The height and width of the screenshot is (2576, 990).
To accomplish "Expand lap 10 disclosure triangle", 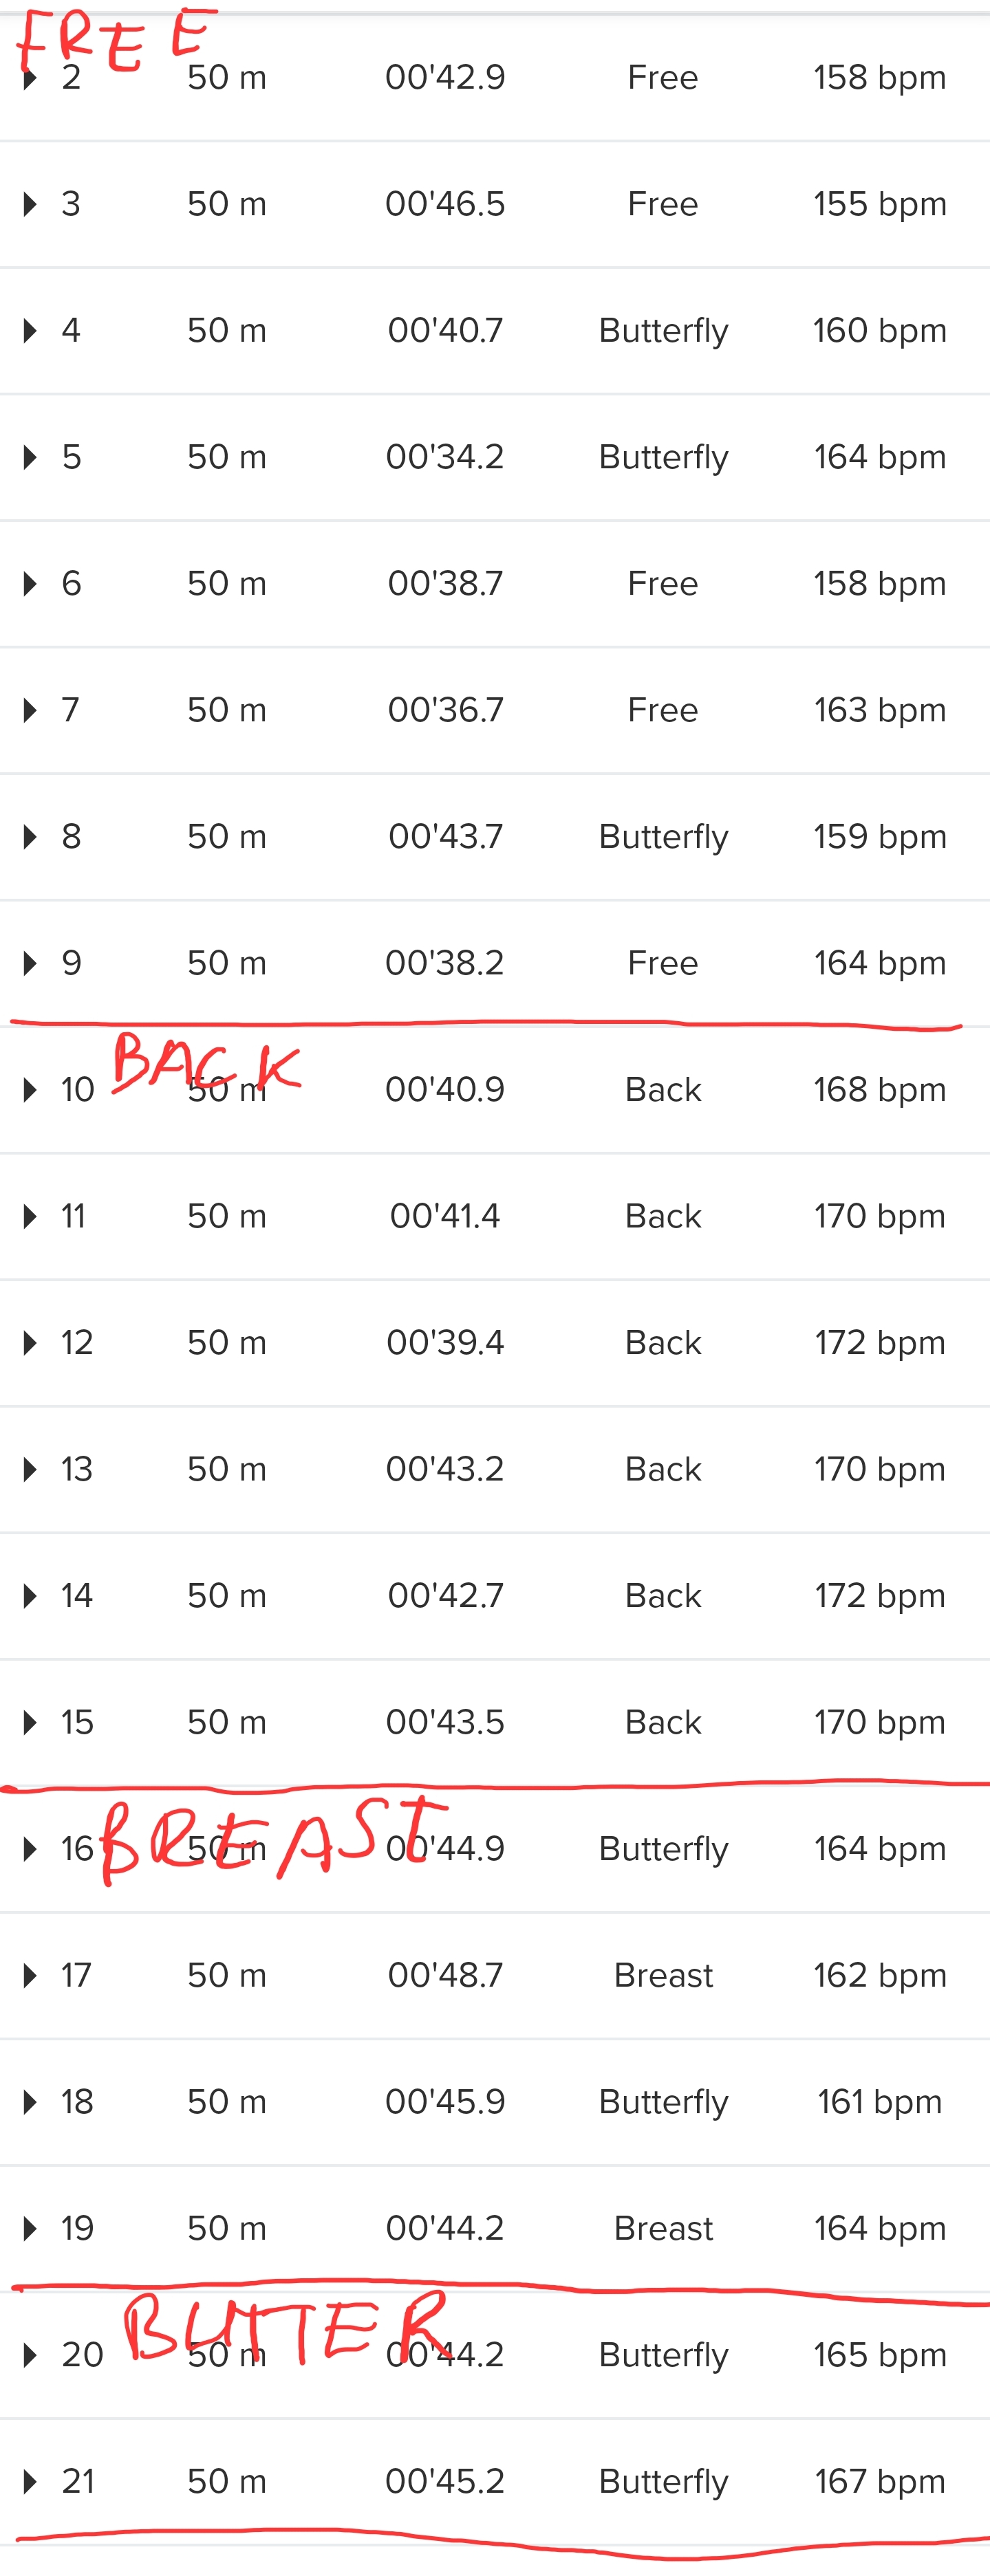I will [30, 1089].
